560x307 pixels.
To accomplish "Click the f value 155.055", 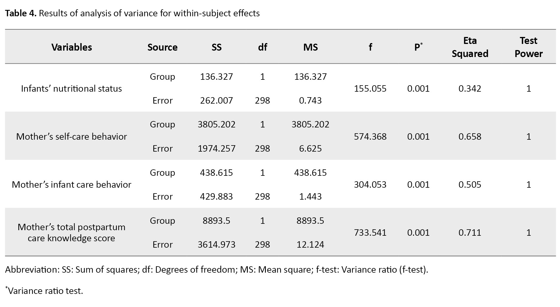I will coord(370,88).
